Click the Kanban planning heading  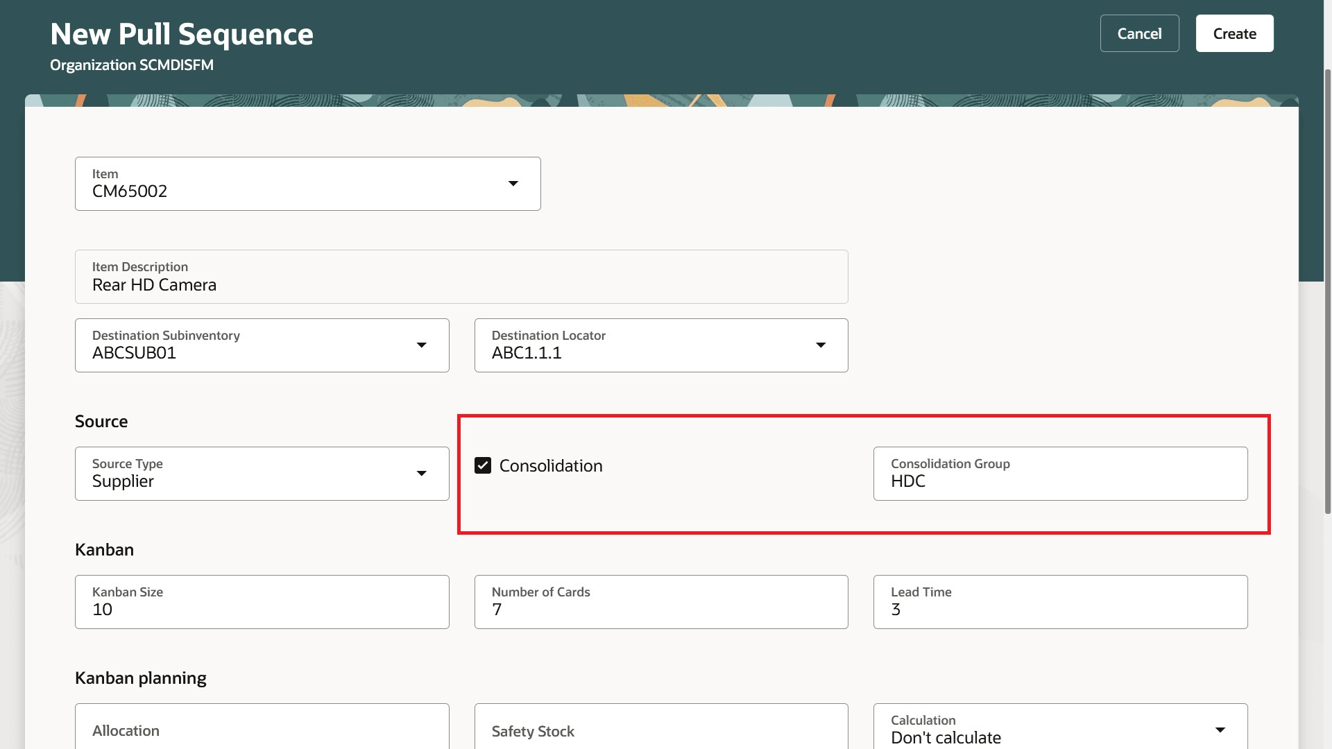click(x=141, y=678)
